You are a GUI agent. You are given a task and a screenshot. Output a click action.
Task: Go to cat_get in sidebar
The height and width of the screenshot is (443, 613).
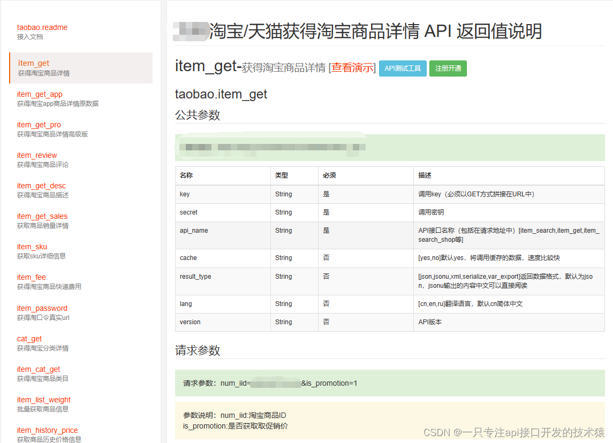[29, 339]
